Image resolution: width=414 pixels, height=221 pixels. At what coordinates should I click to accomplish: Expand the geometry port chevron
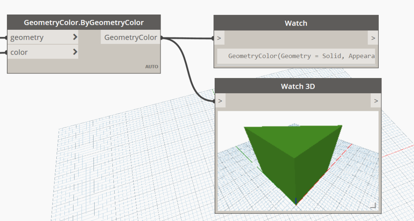pyautogui.click(x=75, y=37)
